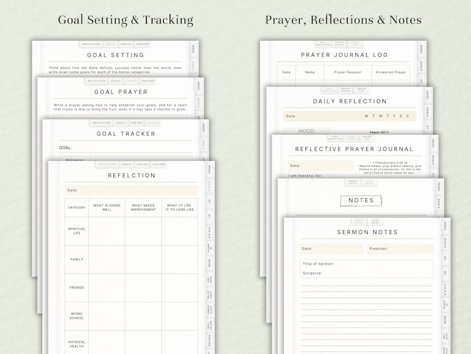Open Index side tab on Goal Setting page
The height and width of the screenshot is (354, 471).
(x=193, y=49)
